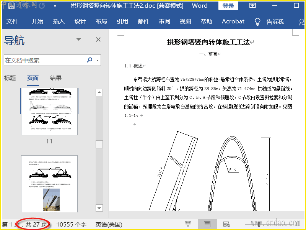Click the navigation pane scrollbar thumb
The width and height of the screenshot is (306, 230).
pos(99,145)
